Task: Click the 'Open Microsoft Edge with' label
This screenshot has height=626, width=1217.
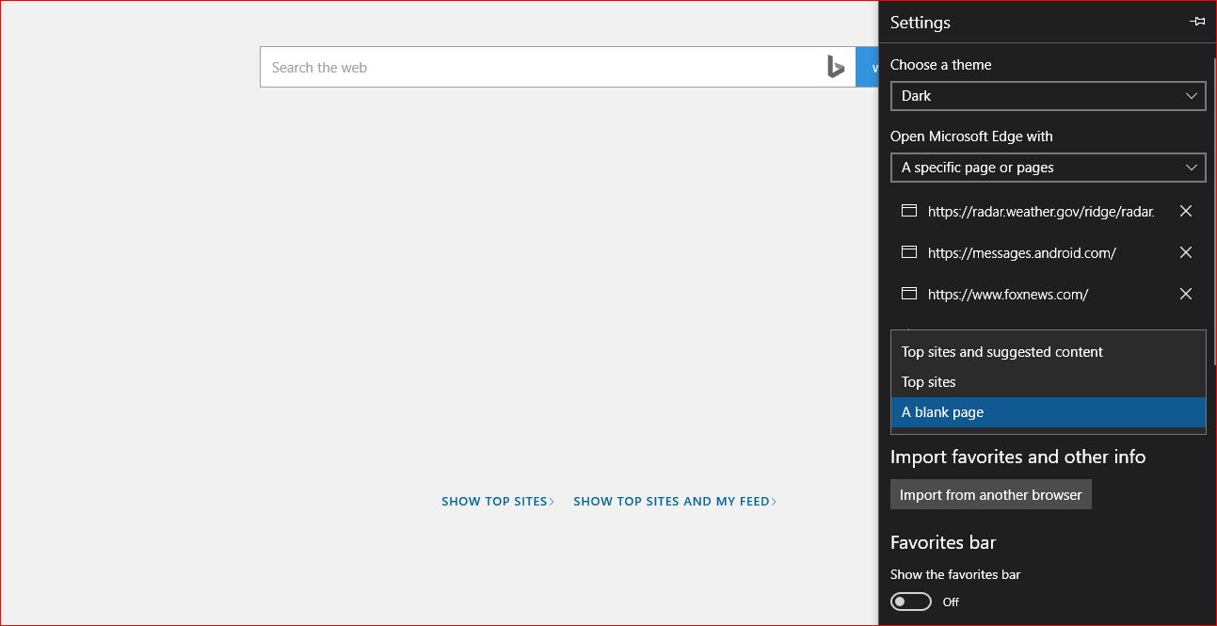Action: click(x=971, y=136)
